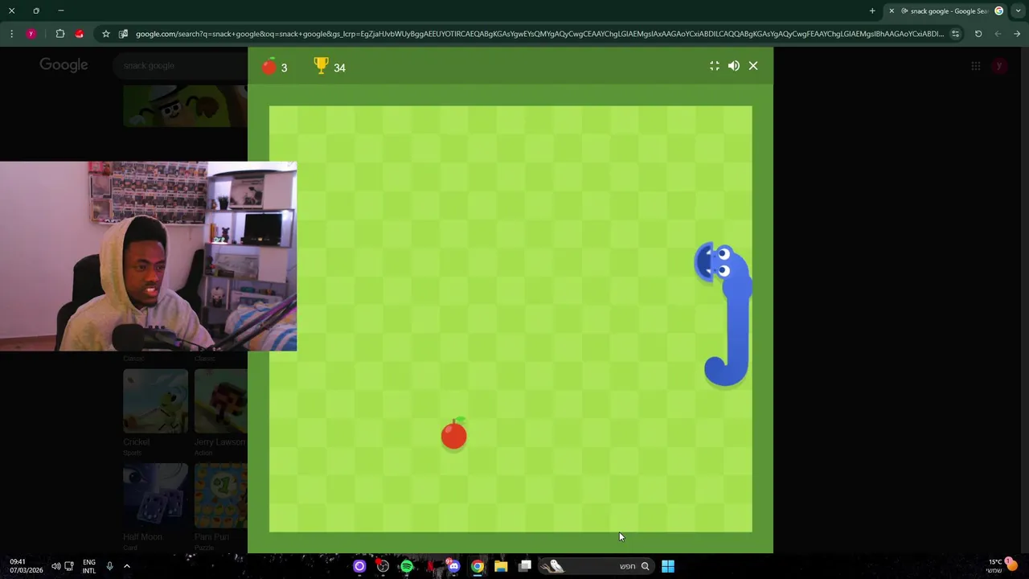Toggle fullscreen mode for the Snake game
Screen dimensions: 1029x579
tap(714, 66)
